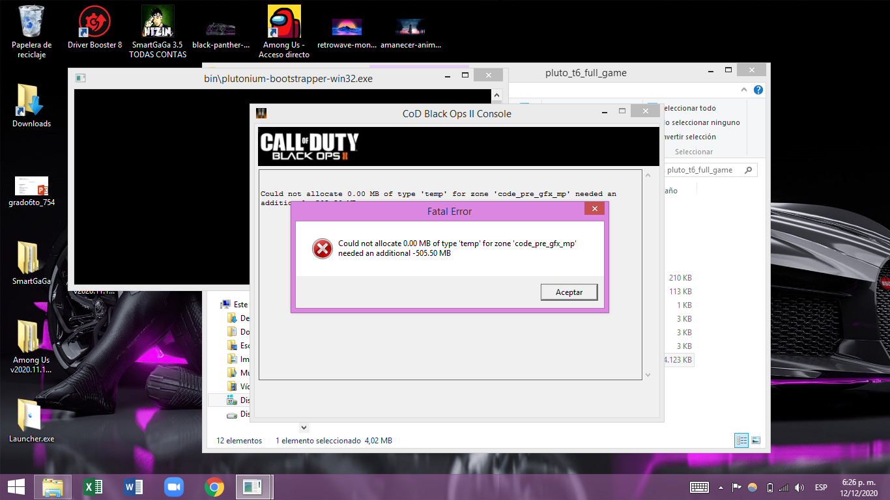The height and width of the screenshot is (500, 890).
Task: Check the battery status tray icon
Action: point(769,487)
